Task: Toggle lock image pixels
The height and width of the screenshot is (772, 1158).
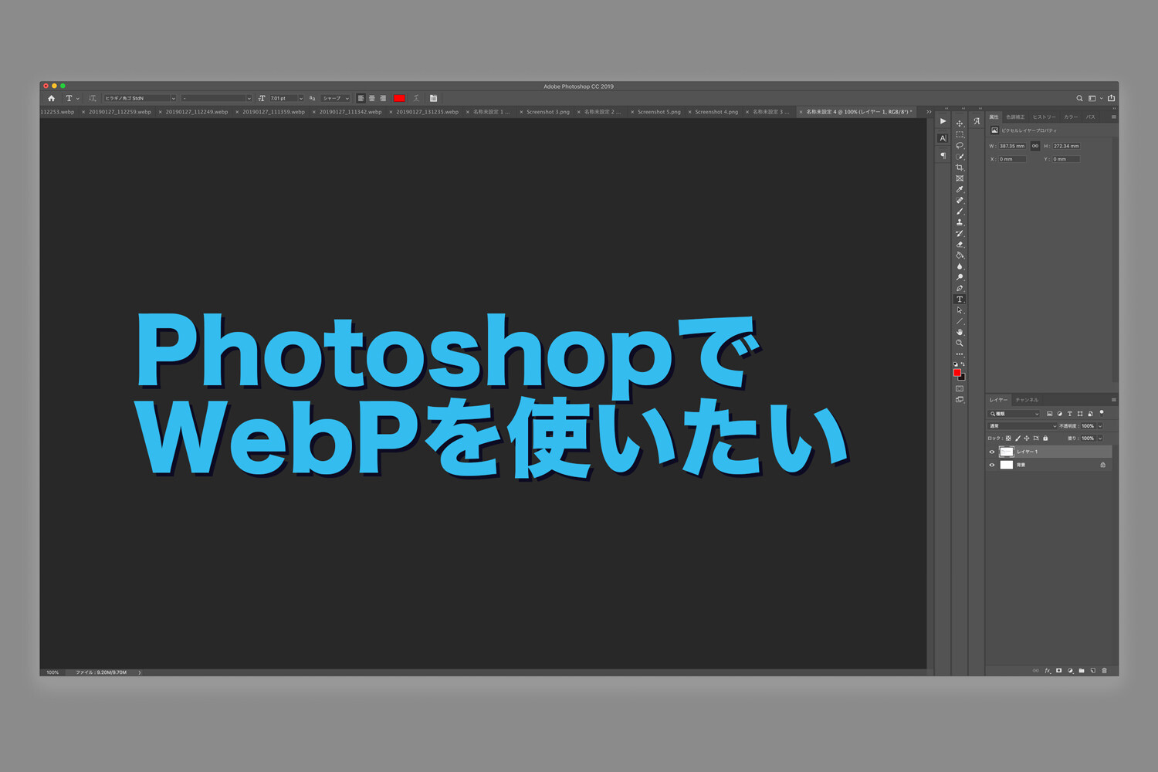Action: [1017, 438]
